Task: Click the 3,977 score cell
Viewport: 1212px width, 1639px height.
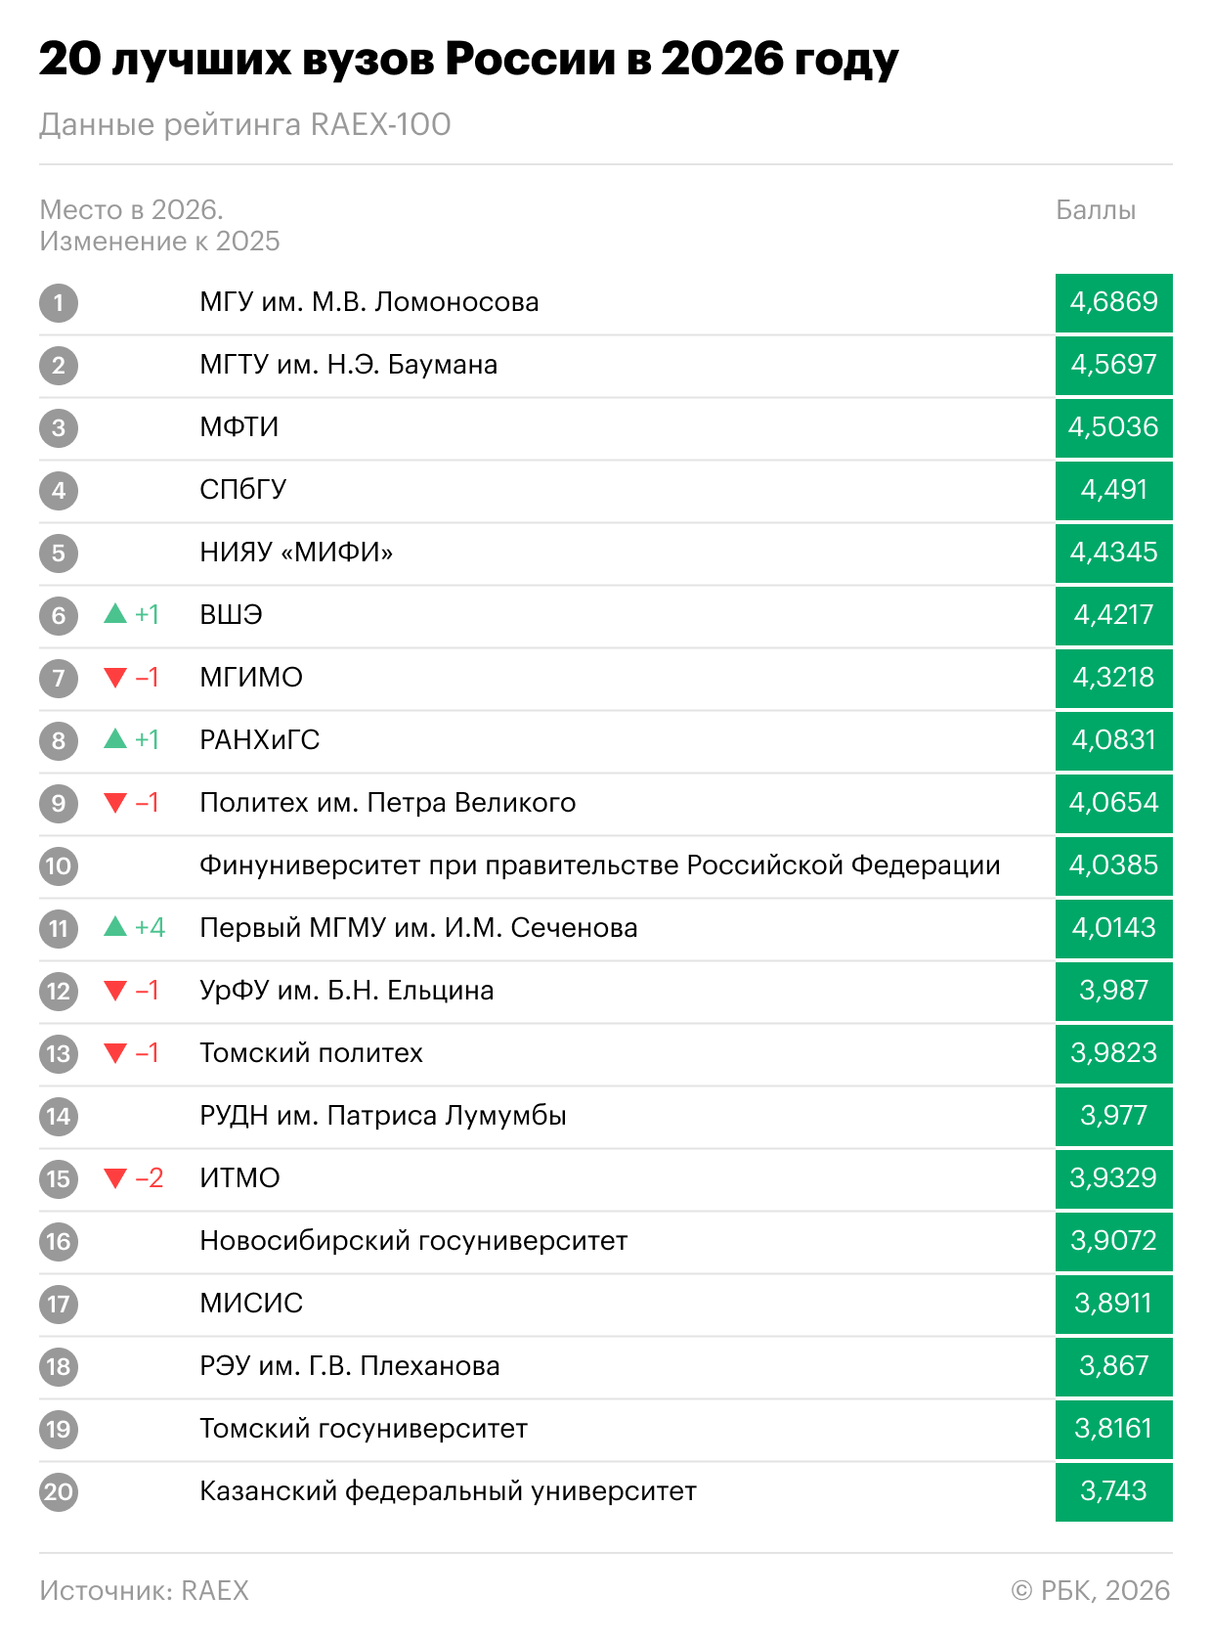Action: (1114, 1117)
